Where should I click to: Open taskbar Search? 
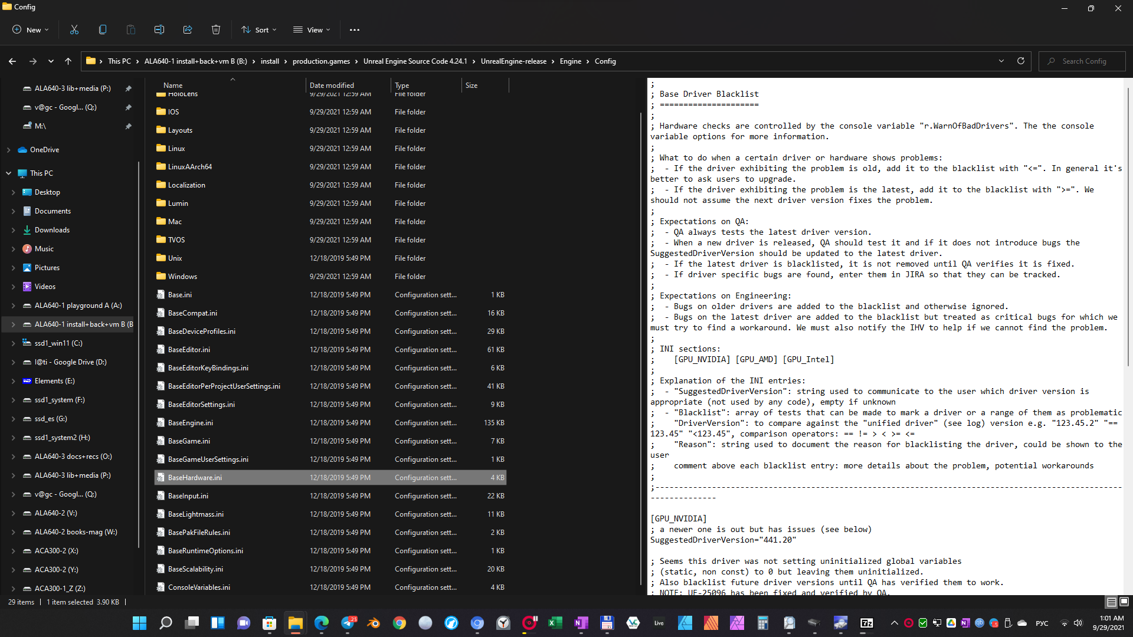click(x=166, y=623)
